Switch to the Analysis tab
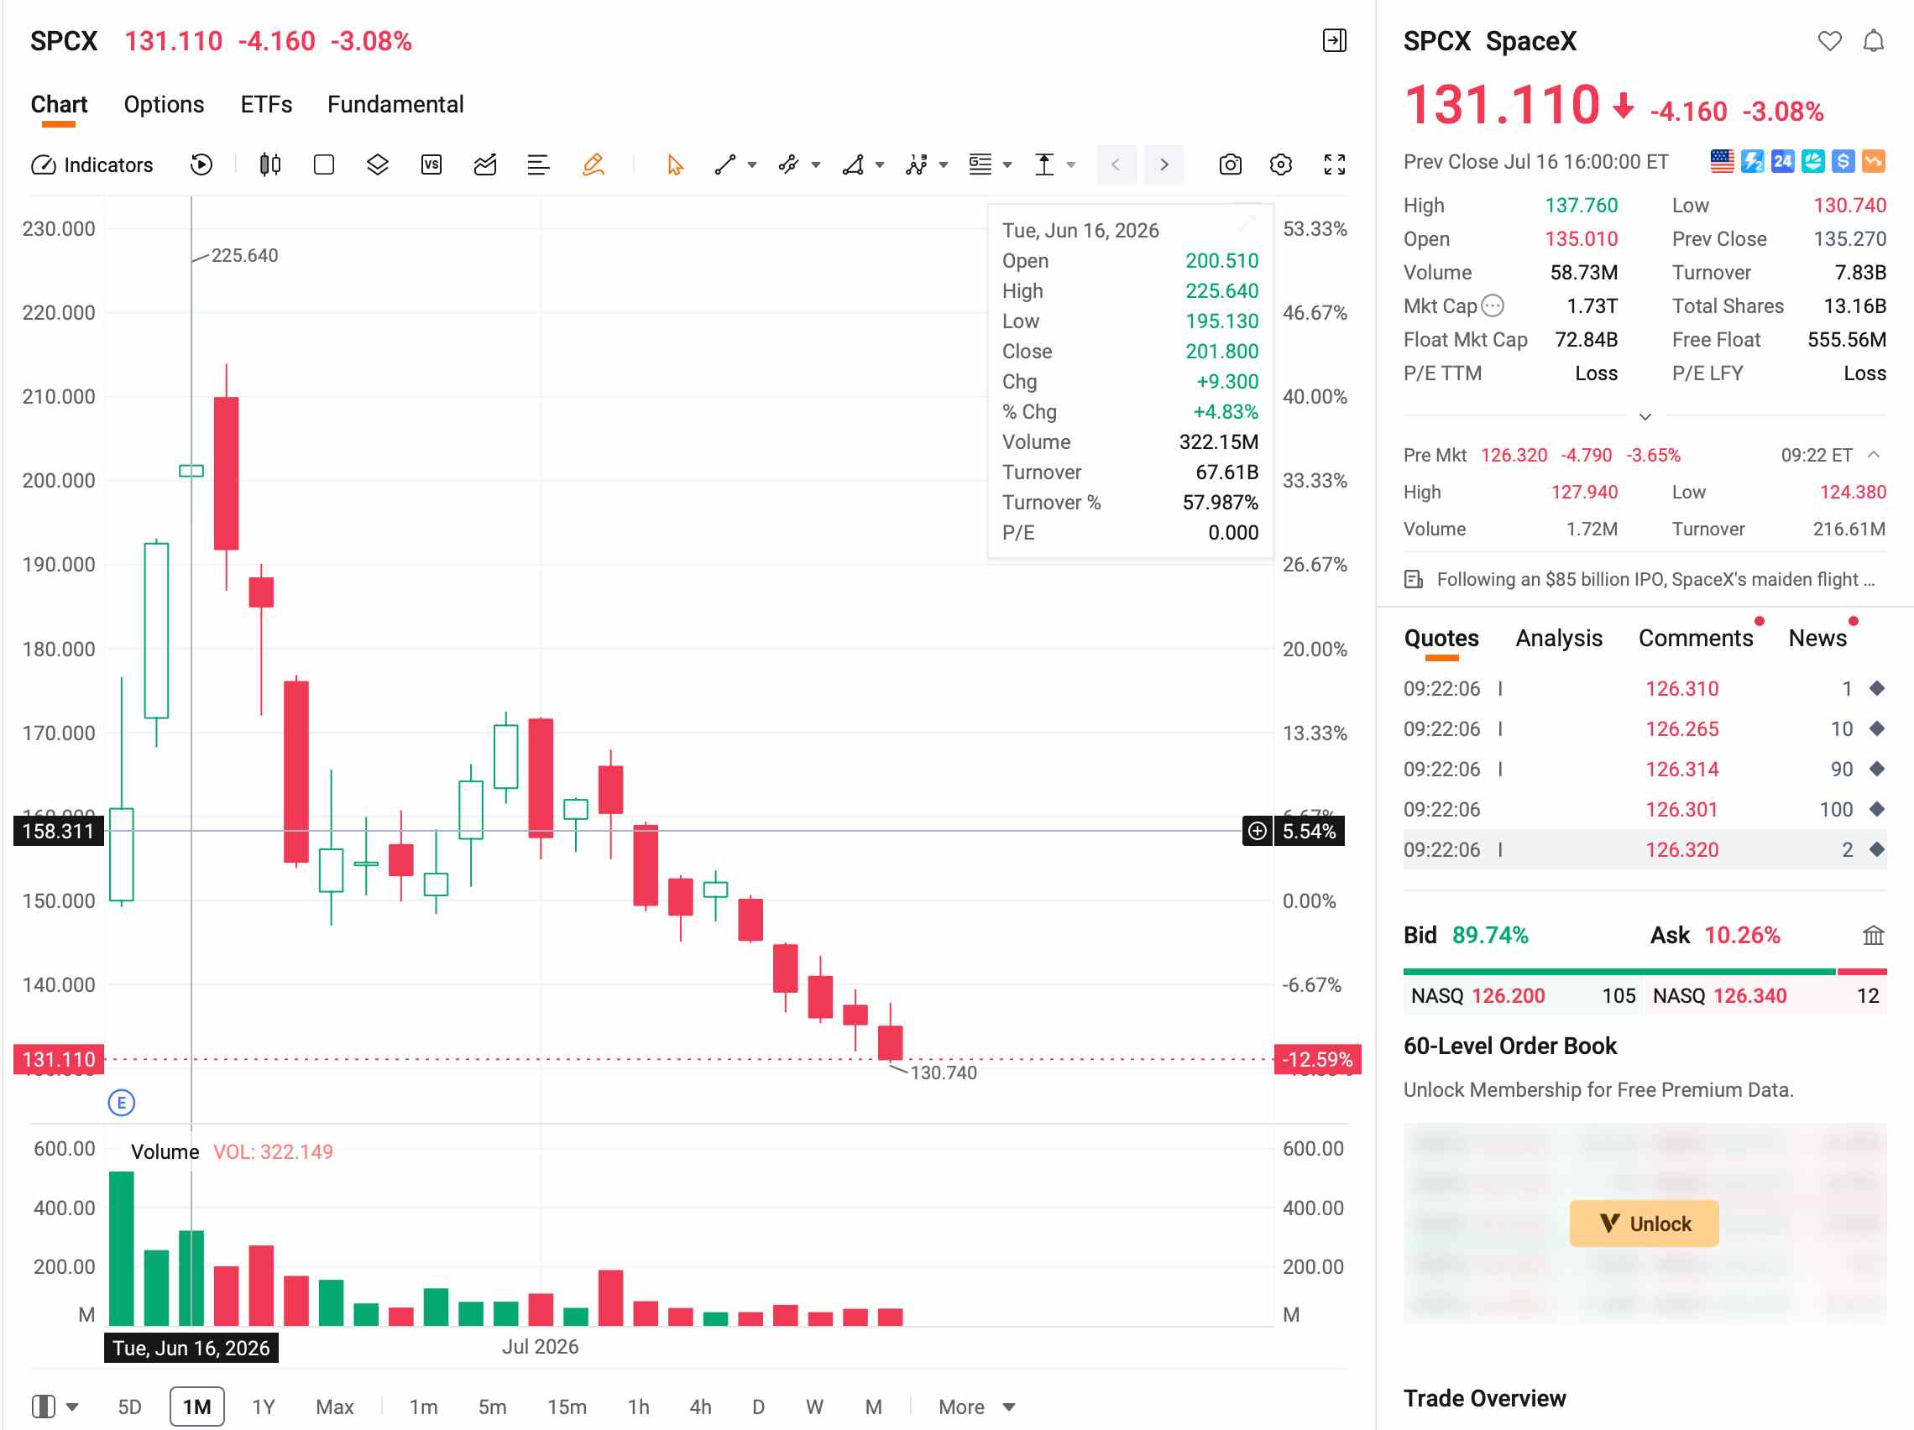Image resolution: width=1914 pixels, height=1430 pixels. (1558, 639)
